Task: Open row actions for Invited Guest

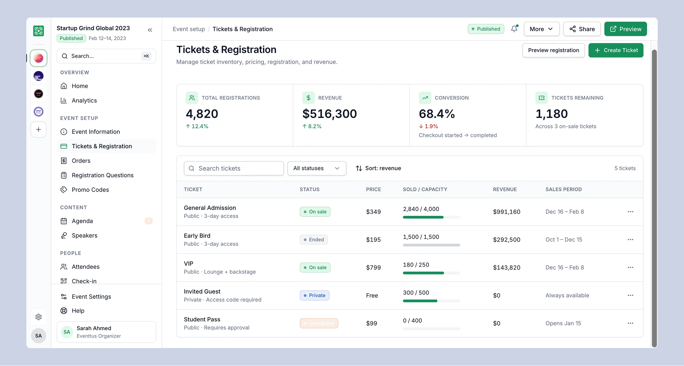Action: coord(630,295)
